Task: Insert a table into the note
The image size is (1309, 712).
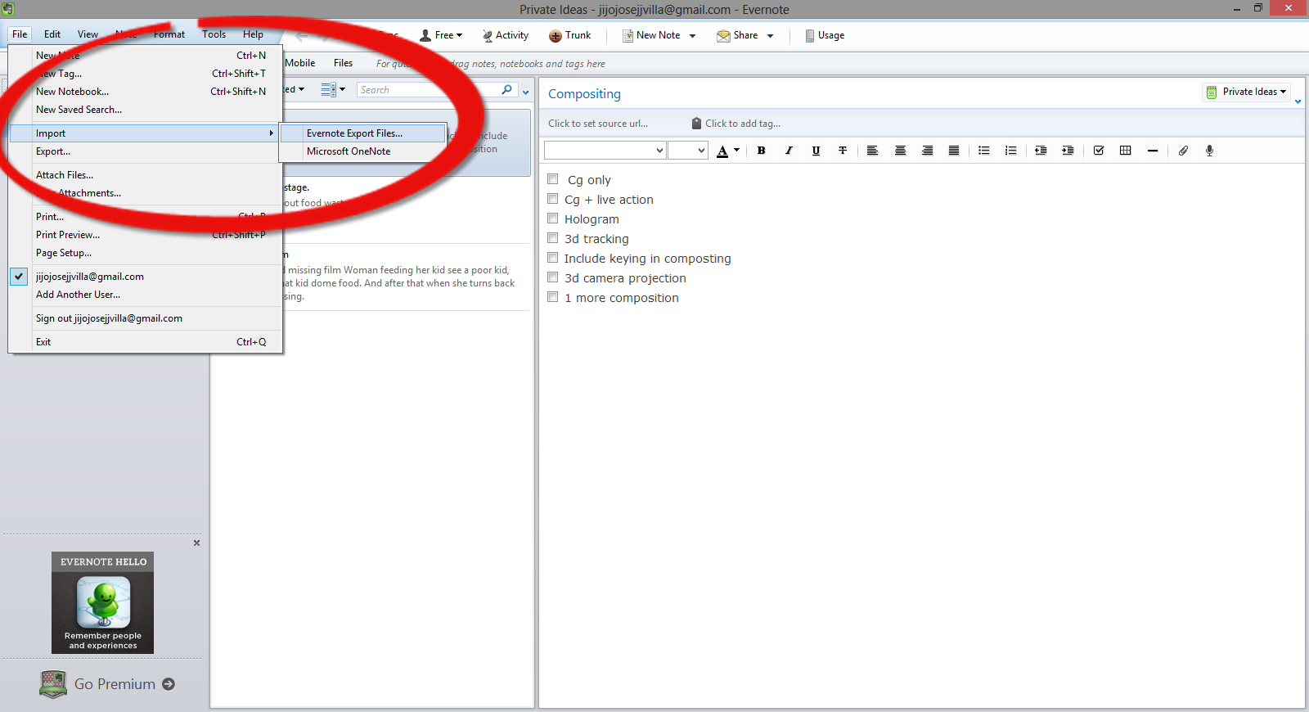Action: [1126, 151]
